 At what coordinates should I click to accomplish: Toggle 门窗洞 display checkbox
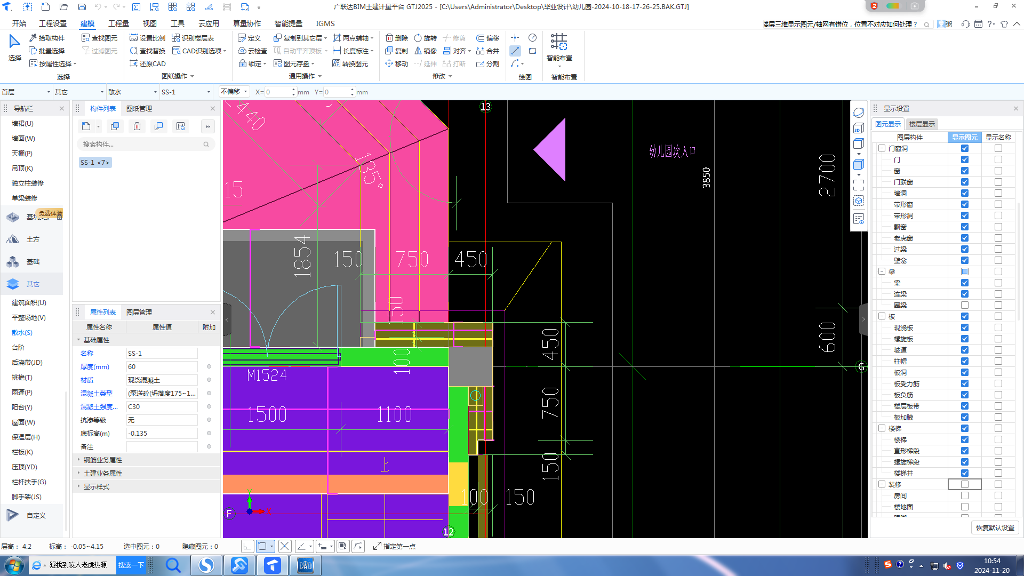[964, 148]
